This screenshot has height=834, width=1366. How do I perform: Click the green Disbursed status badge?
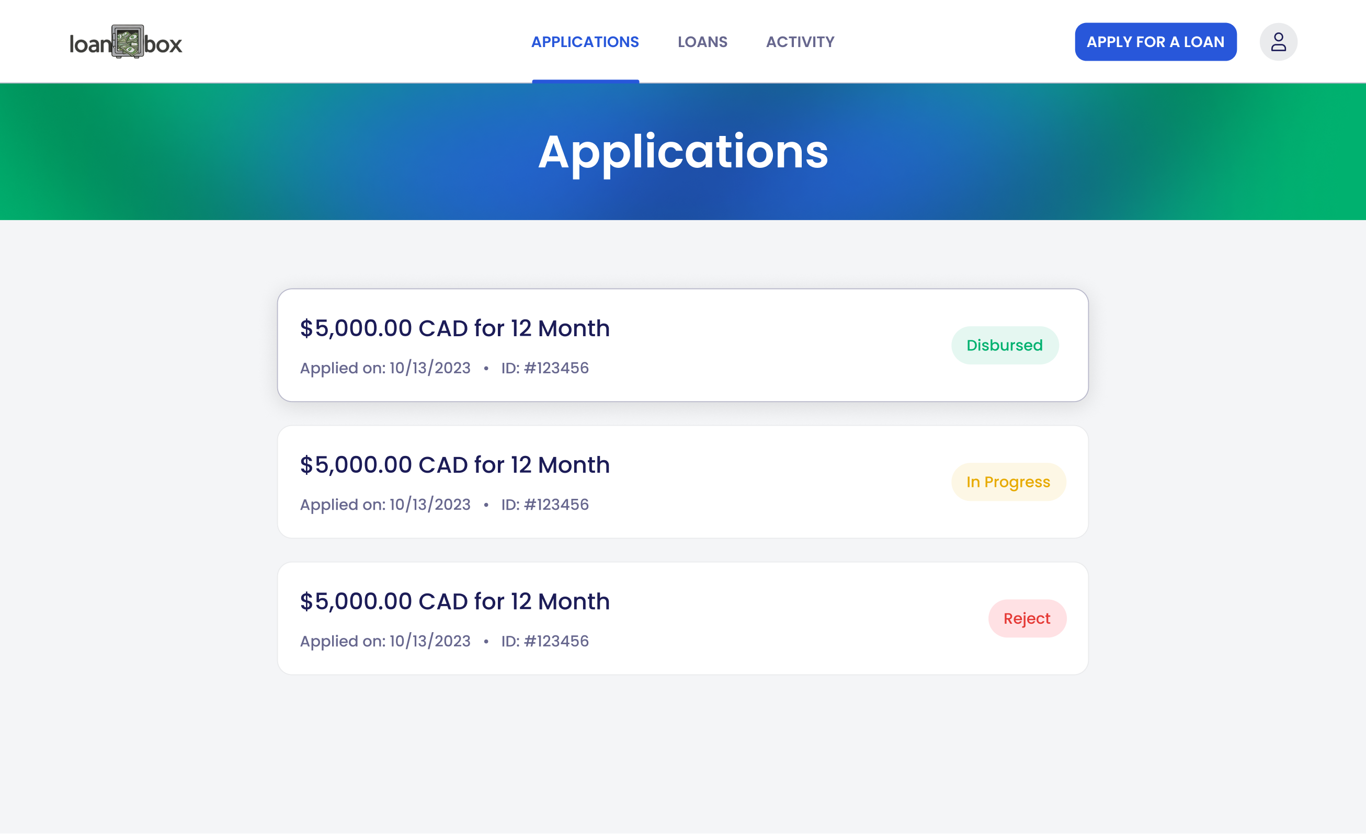coord(1005,345)
